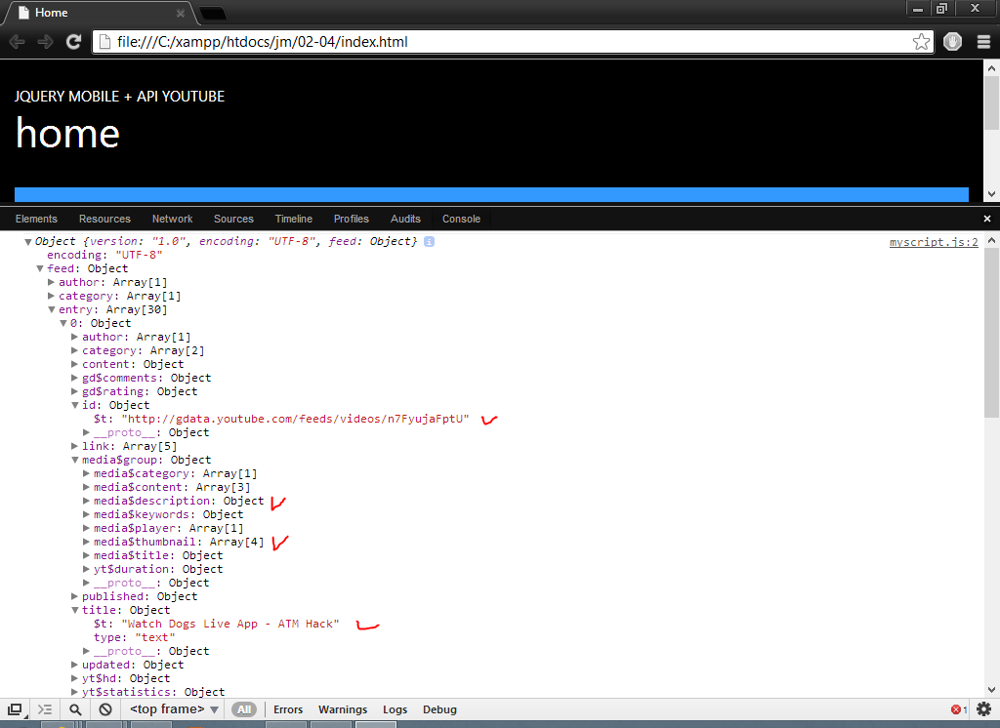Expand media$title Object
The width and height of the screenshot is (1000, 728).
[x=86, y=556]
